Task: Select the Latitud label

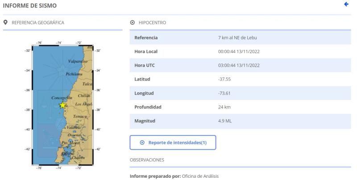Action: pos(142,79)
